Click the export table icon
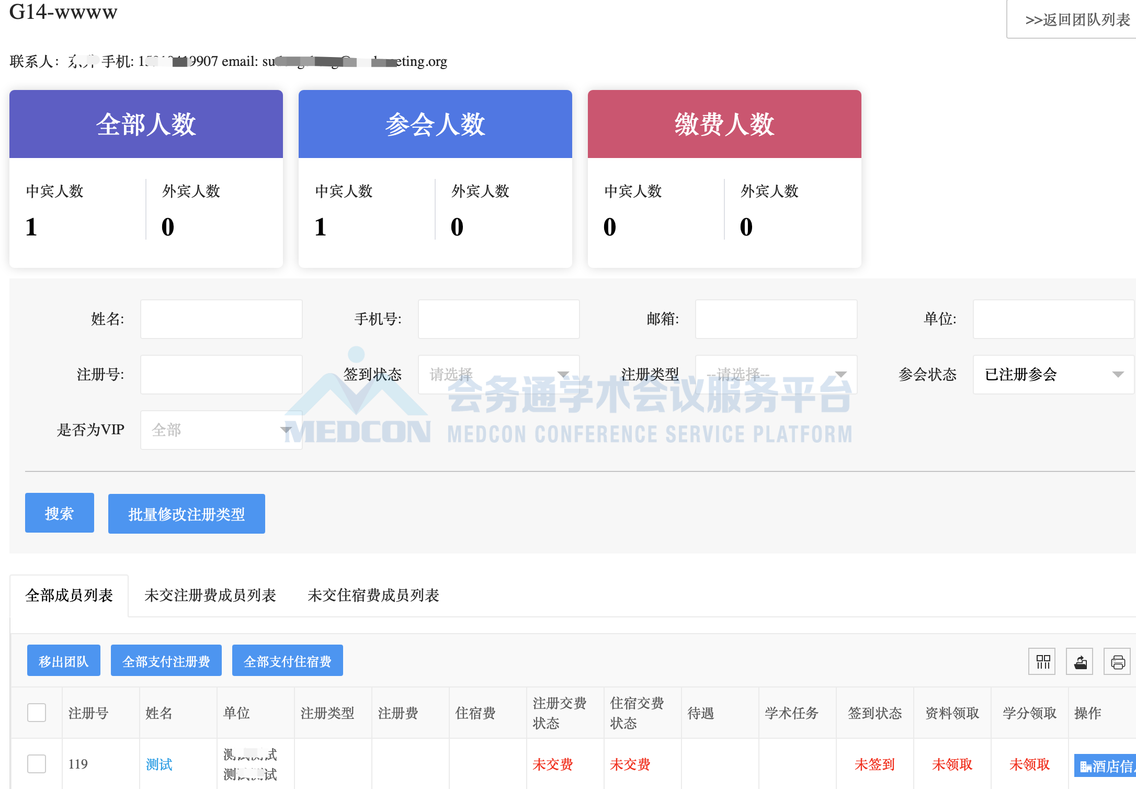 [1080, 661]
